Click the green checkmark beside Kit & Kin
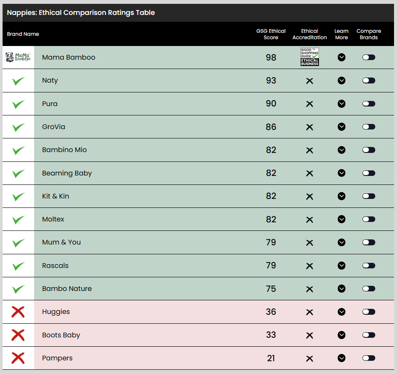This screenshot has height=374, width=397. coord(18,197)
